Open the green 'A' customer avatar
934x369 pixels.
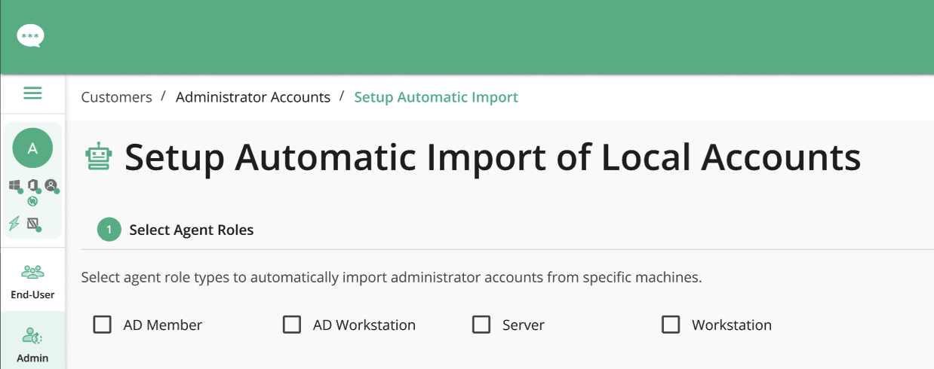[x=32, y=148]
